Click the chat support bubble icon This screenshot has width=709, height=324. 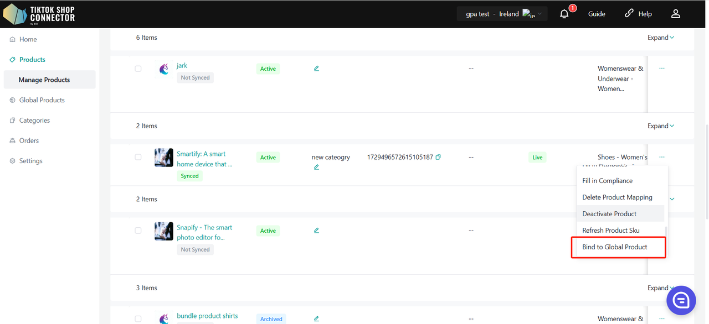[681, 300]
